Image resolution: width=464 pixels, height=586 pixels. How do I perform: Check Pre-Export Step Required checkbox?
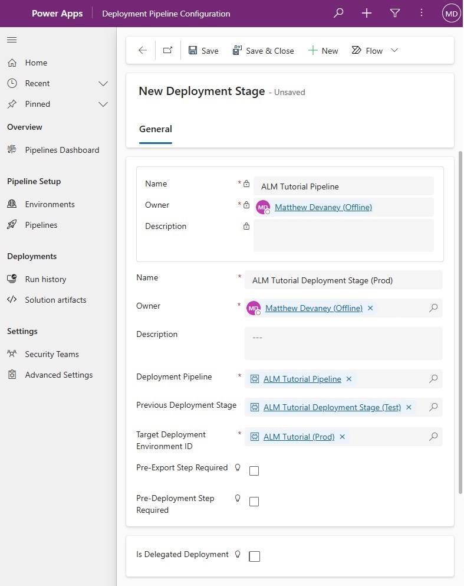pos(254,471)
